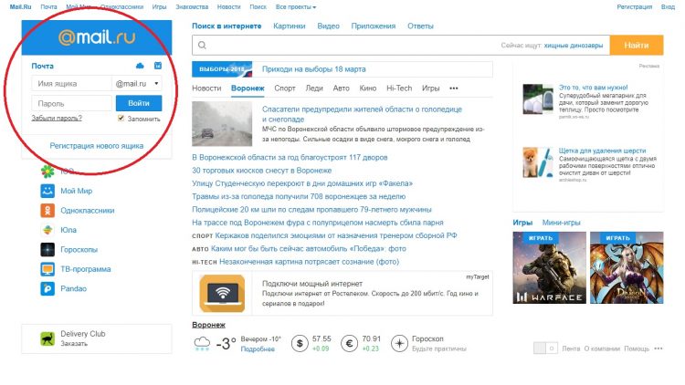Open Мини-игры tab in games block
This screenshot has height=385, width=685.
click(x=562, y=223)
